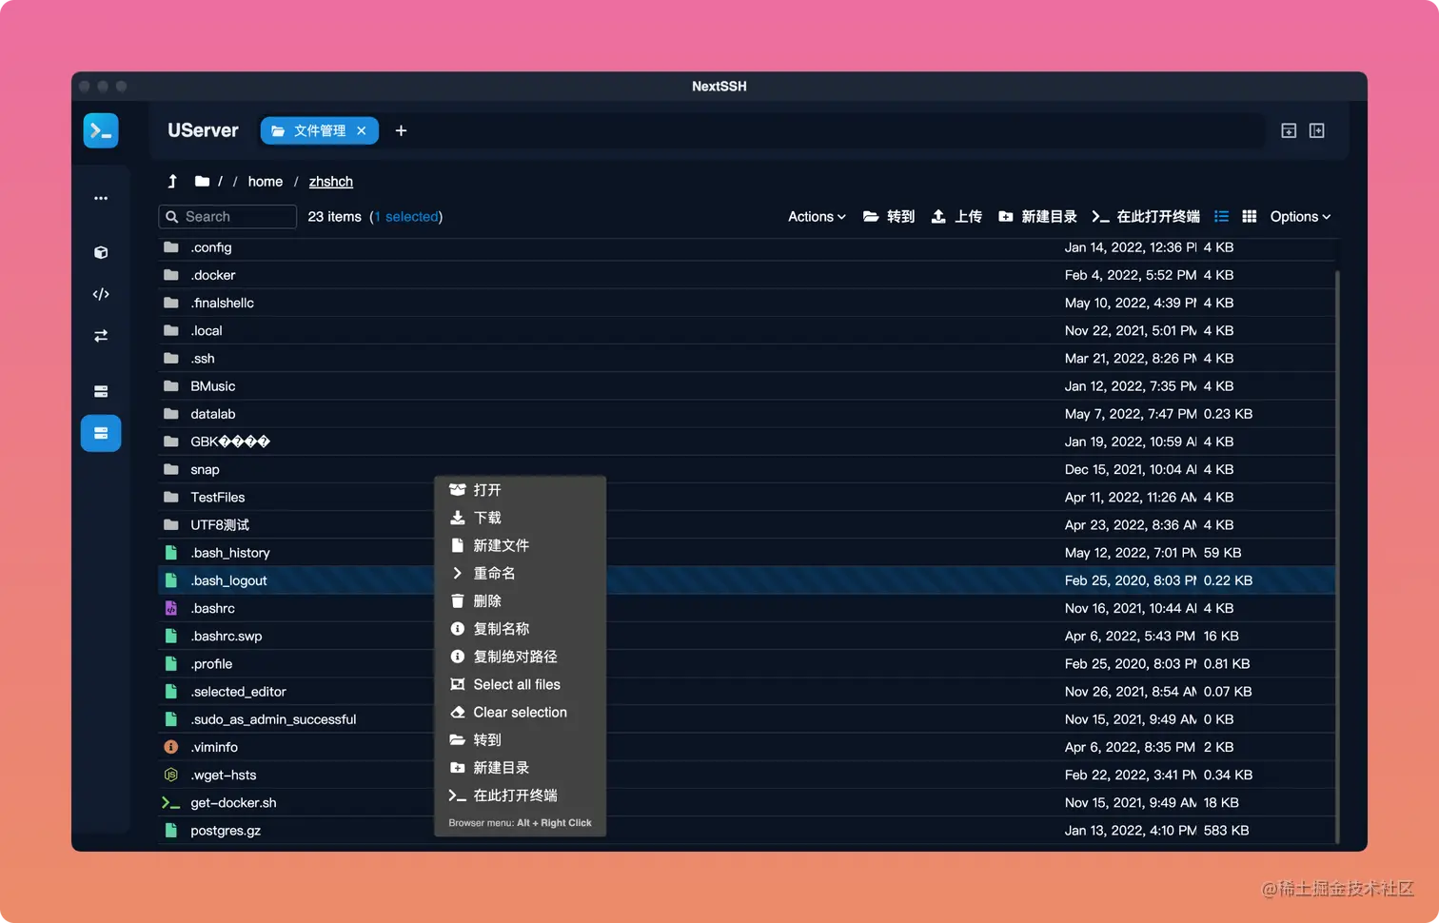The height and width of the screenshot is (923, 1439).
Task: Click the purple file icon of .bashrc
Action: point(171,608)
